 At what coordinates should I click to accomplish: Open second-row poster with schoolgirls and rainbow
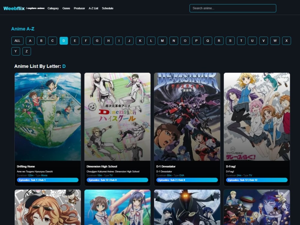(118, 207)
